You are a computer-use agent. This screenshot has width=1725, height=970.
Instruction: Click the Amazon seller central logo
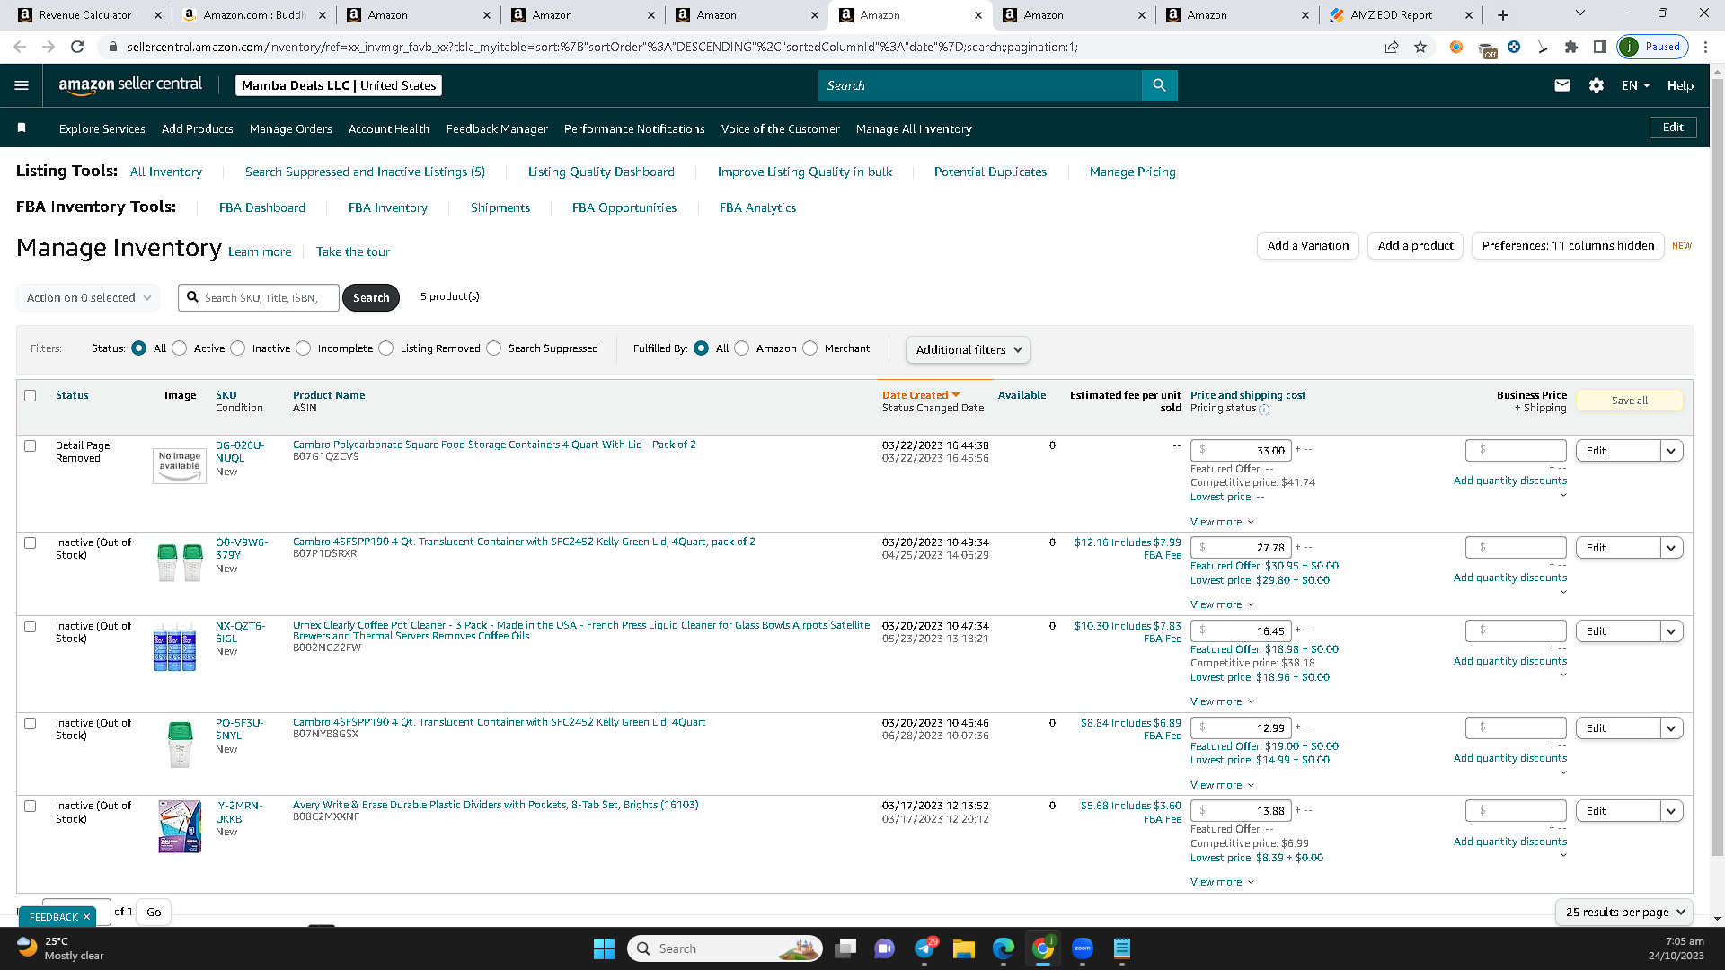coord(130,84)
